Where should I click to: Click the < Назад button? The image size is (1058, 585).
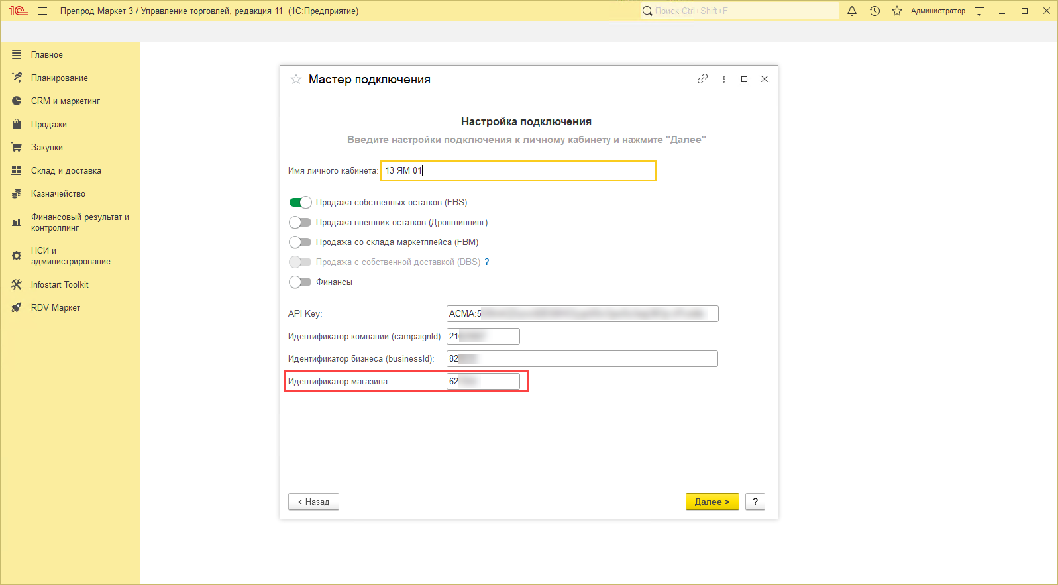tap(313, 502)
